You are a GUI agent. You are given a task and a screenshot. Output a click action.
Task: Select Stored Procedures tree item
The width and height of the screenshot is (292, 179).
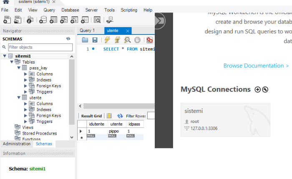click(40, 133)
